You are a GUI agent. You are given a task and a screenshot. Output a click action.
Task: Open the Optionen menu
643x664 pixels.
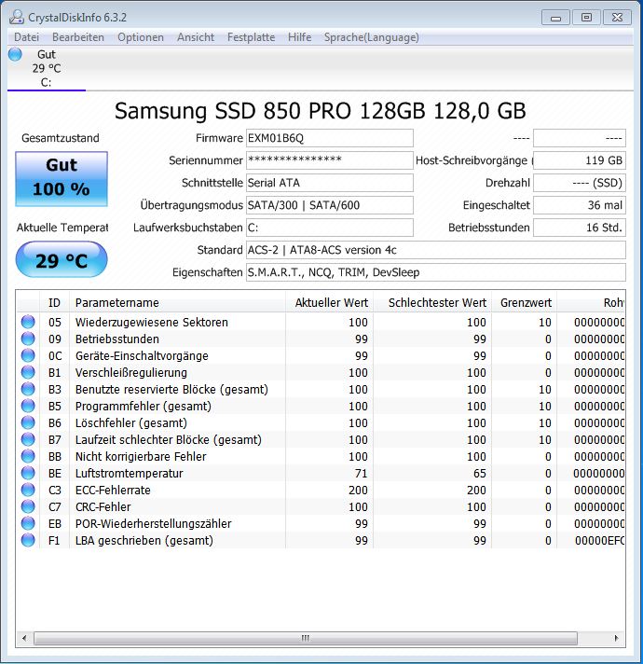coord(141,37)
